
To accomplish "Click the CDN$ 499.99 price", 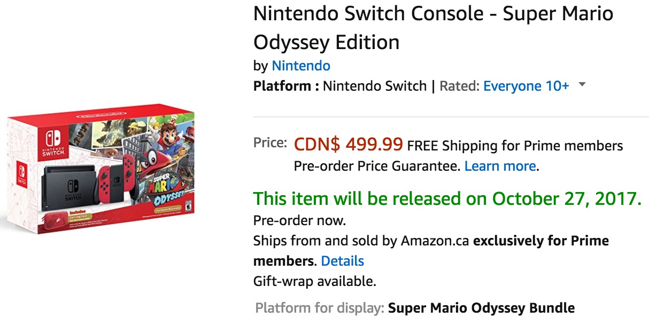I will pyautogui.click(x=348, y=144).
